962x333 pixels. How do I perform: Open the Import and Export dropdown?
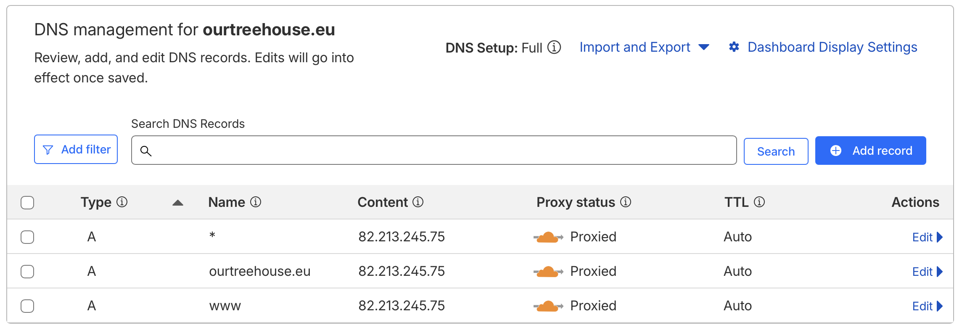[644, 47]
